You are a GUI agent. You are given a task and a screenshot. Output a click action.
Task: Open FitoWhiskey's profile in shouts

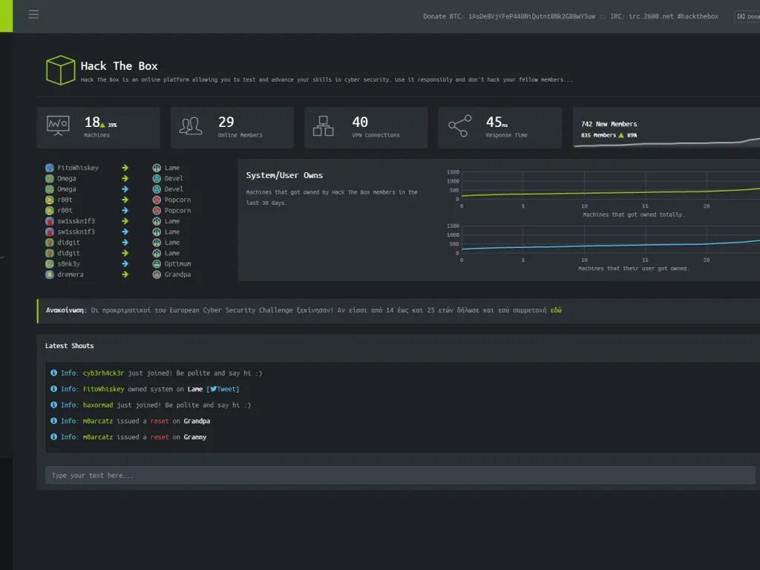click(x=103, y=389)
